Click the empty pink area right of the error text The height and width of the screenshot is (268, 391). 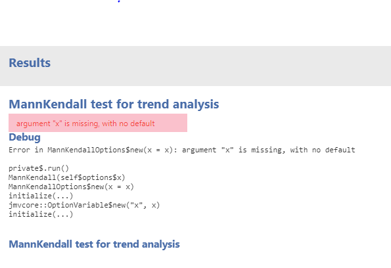[x=171, y=123]
